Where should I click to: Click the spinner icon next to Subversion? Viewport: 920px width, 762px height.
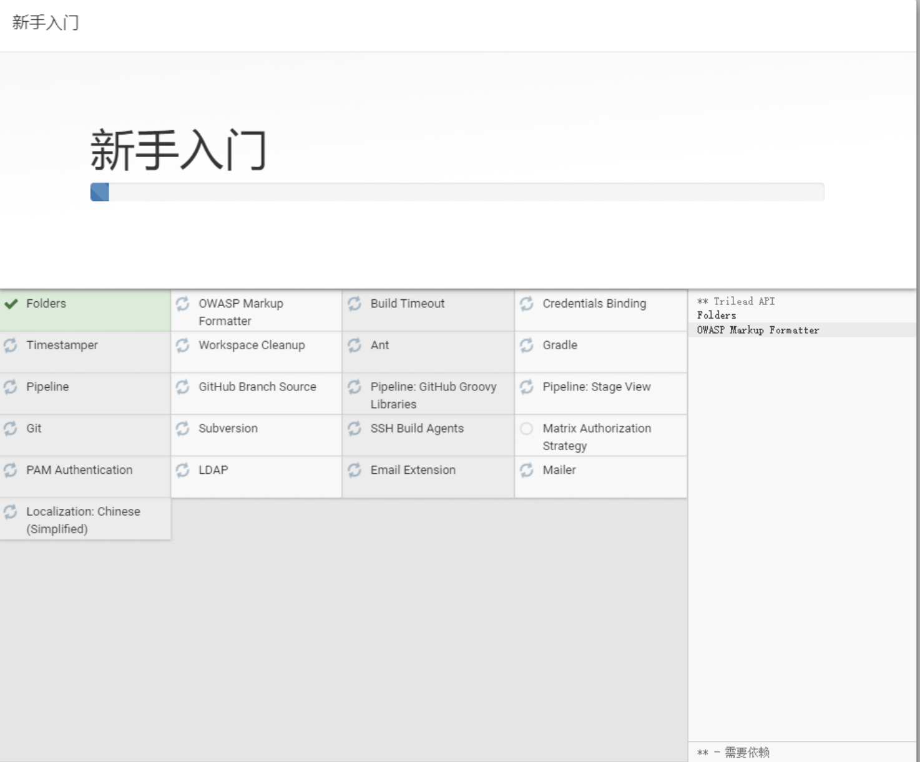click(182, 429)
